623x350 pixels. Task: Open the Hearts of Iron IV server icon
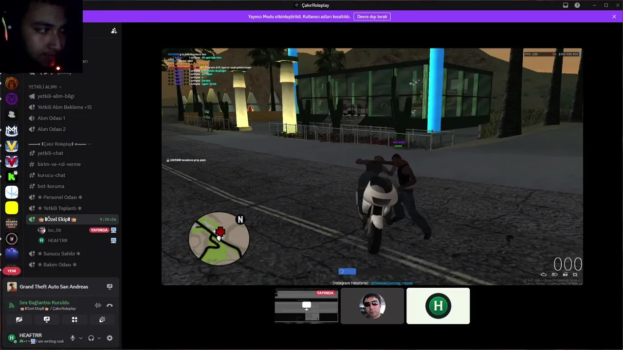click(12, 223)
